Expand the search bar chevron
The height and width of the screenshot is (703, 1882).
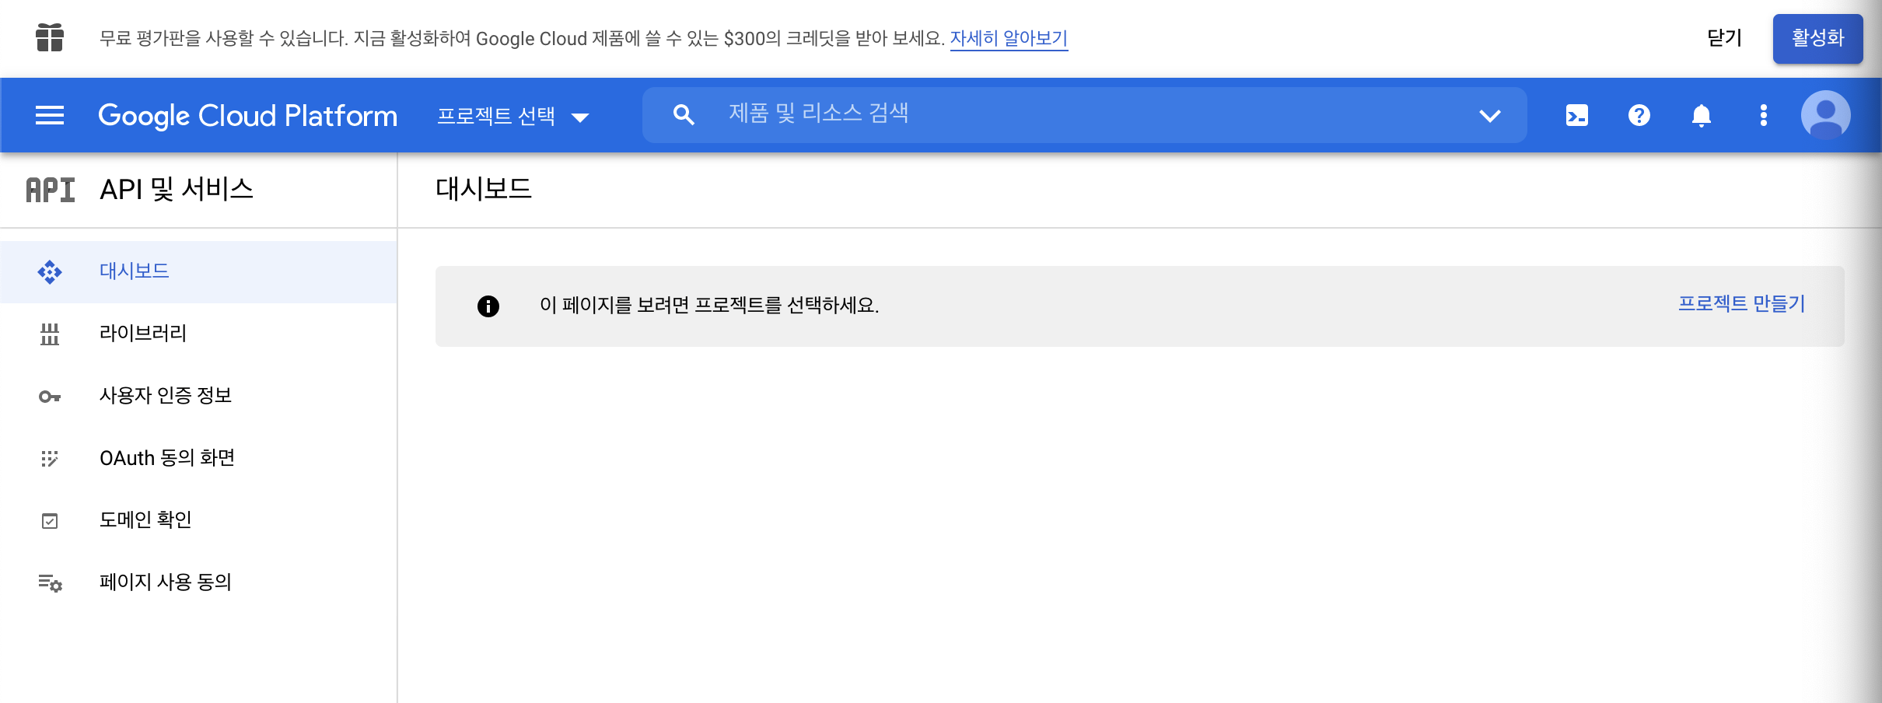pyautogui.click(x=1489, y=116)
